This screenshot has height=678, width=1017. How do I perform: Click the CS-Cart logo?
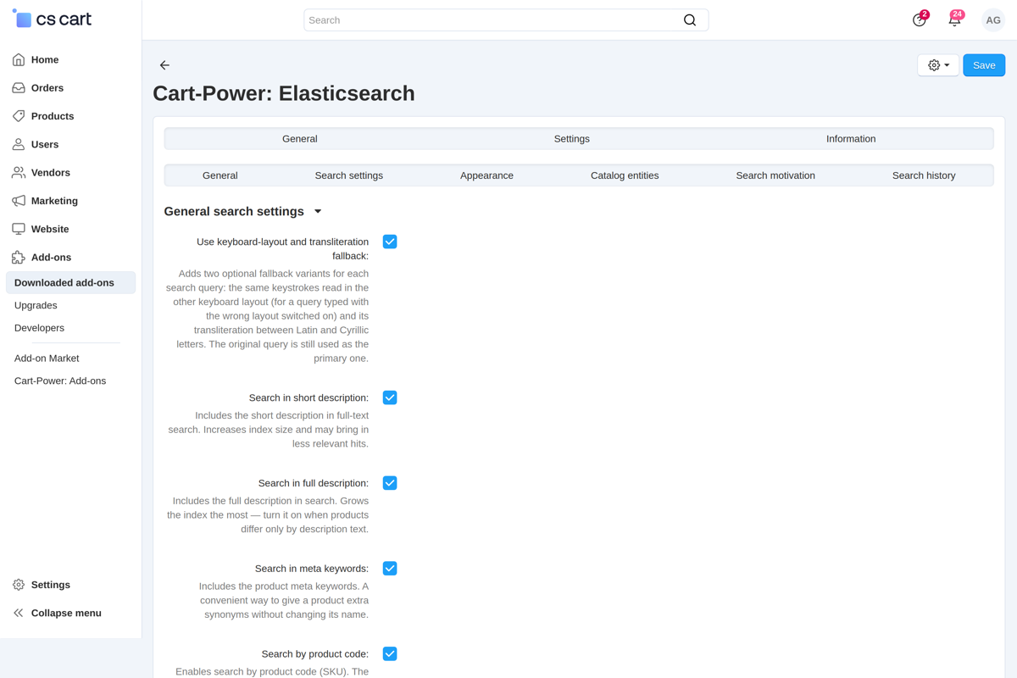click(52, 19)
